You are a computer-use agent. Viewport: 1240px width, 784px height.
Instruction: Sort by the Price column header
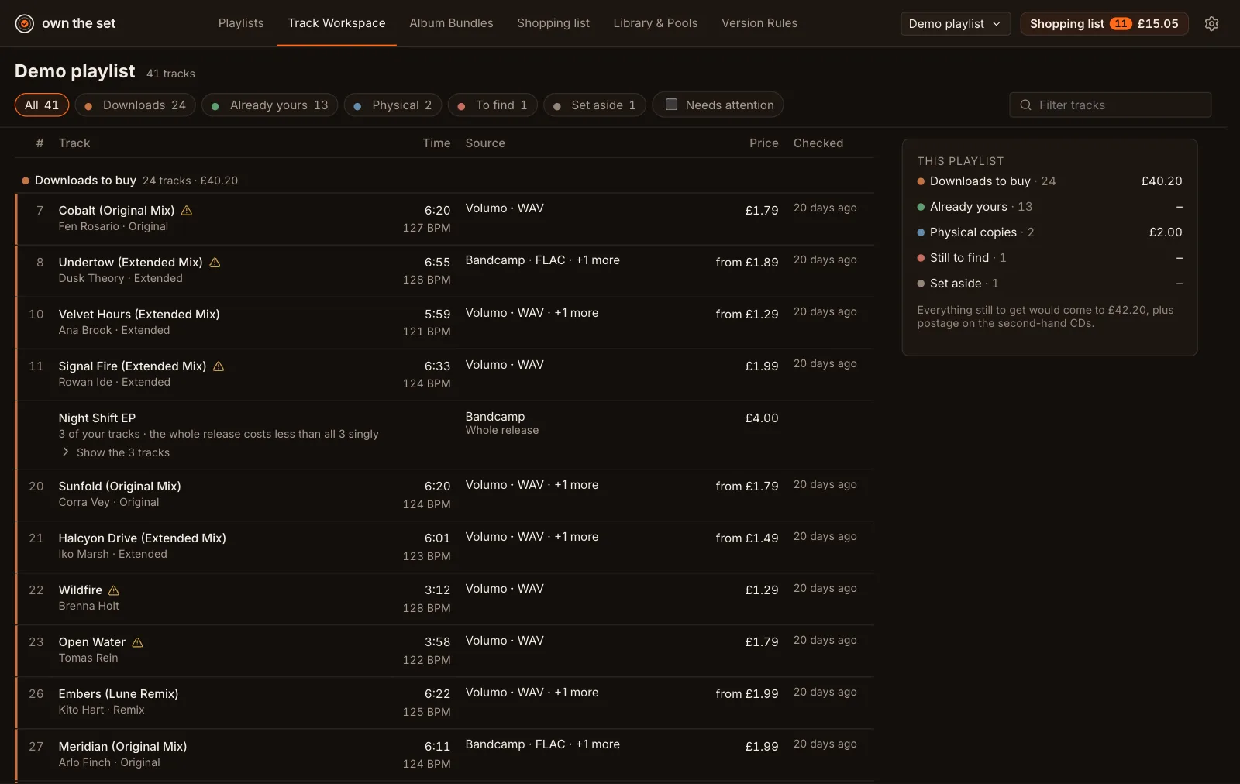[x=763, y=143]
